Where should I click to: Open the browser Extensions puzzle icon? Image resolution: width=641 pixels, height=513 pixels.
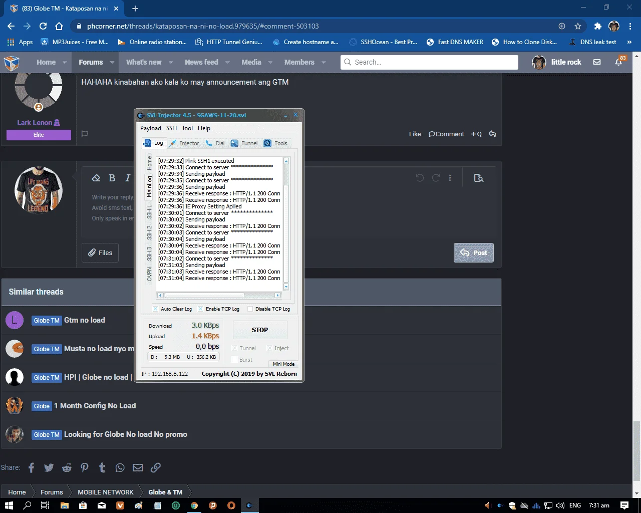(x=597, y=26)
